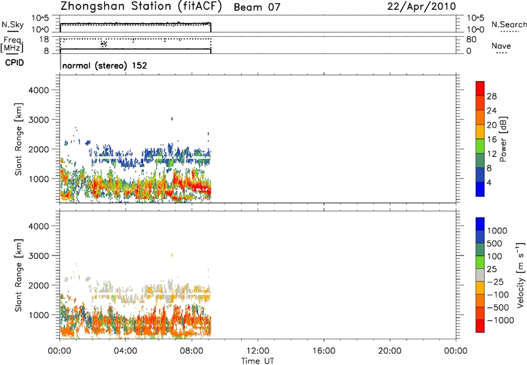
Task: Click the date '22/Apr/2010'
Action: click(422, 7)
